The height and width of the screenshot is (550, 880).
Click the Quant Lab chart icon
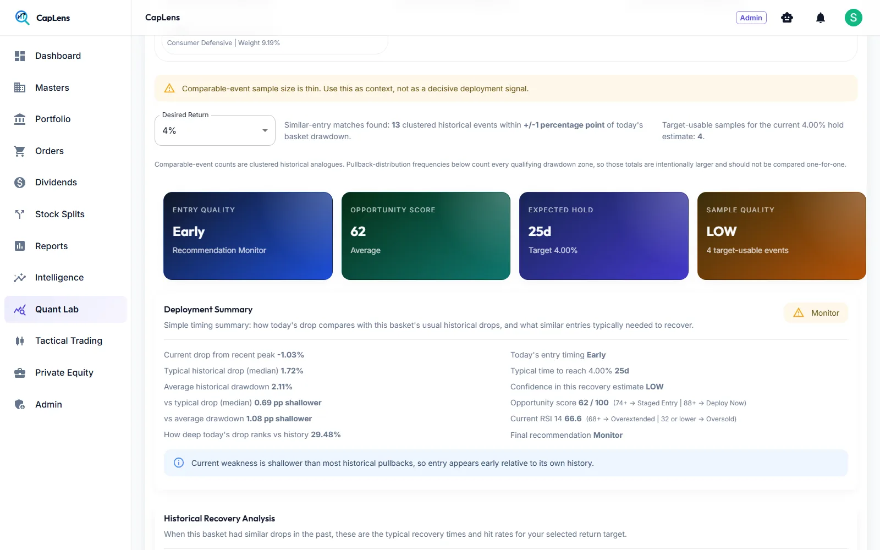[x=20, y=310]
